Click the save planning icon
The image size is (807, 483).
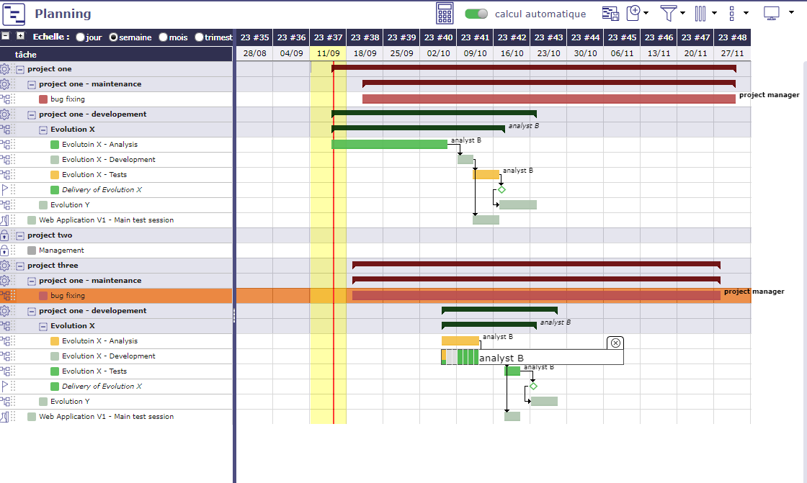coord(610,13)
